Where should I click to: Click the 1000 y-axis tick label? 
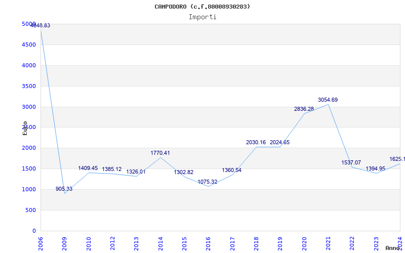29,189
